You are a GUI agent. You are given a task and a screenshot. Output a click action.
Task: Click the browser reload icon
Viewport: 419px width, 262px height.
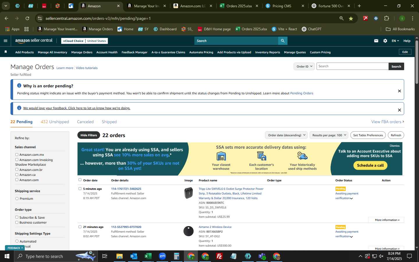(27, 18)
